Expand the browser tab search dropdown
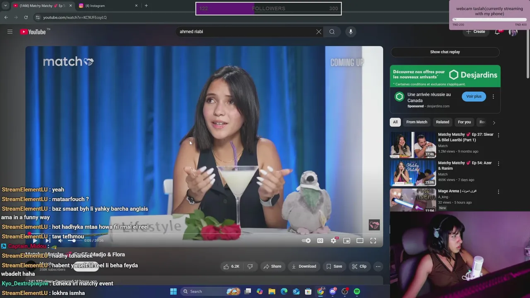 (x=5, y=6)
